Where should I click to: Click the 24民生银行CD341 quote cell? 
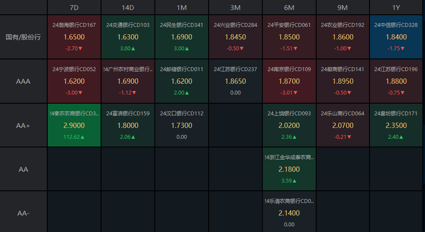[x=182, y=37]
